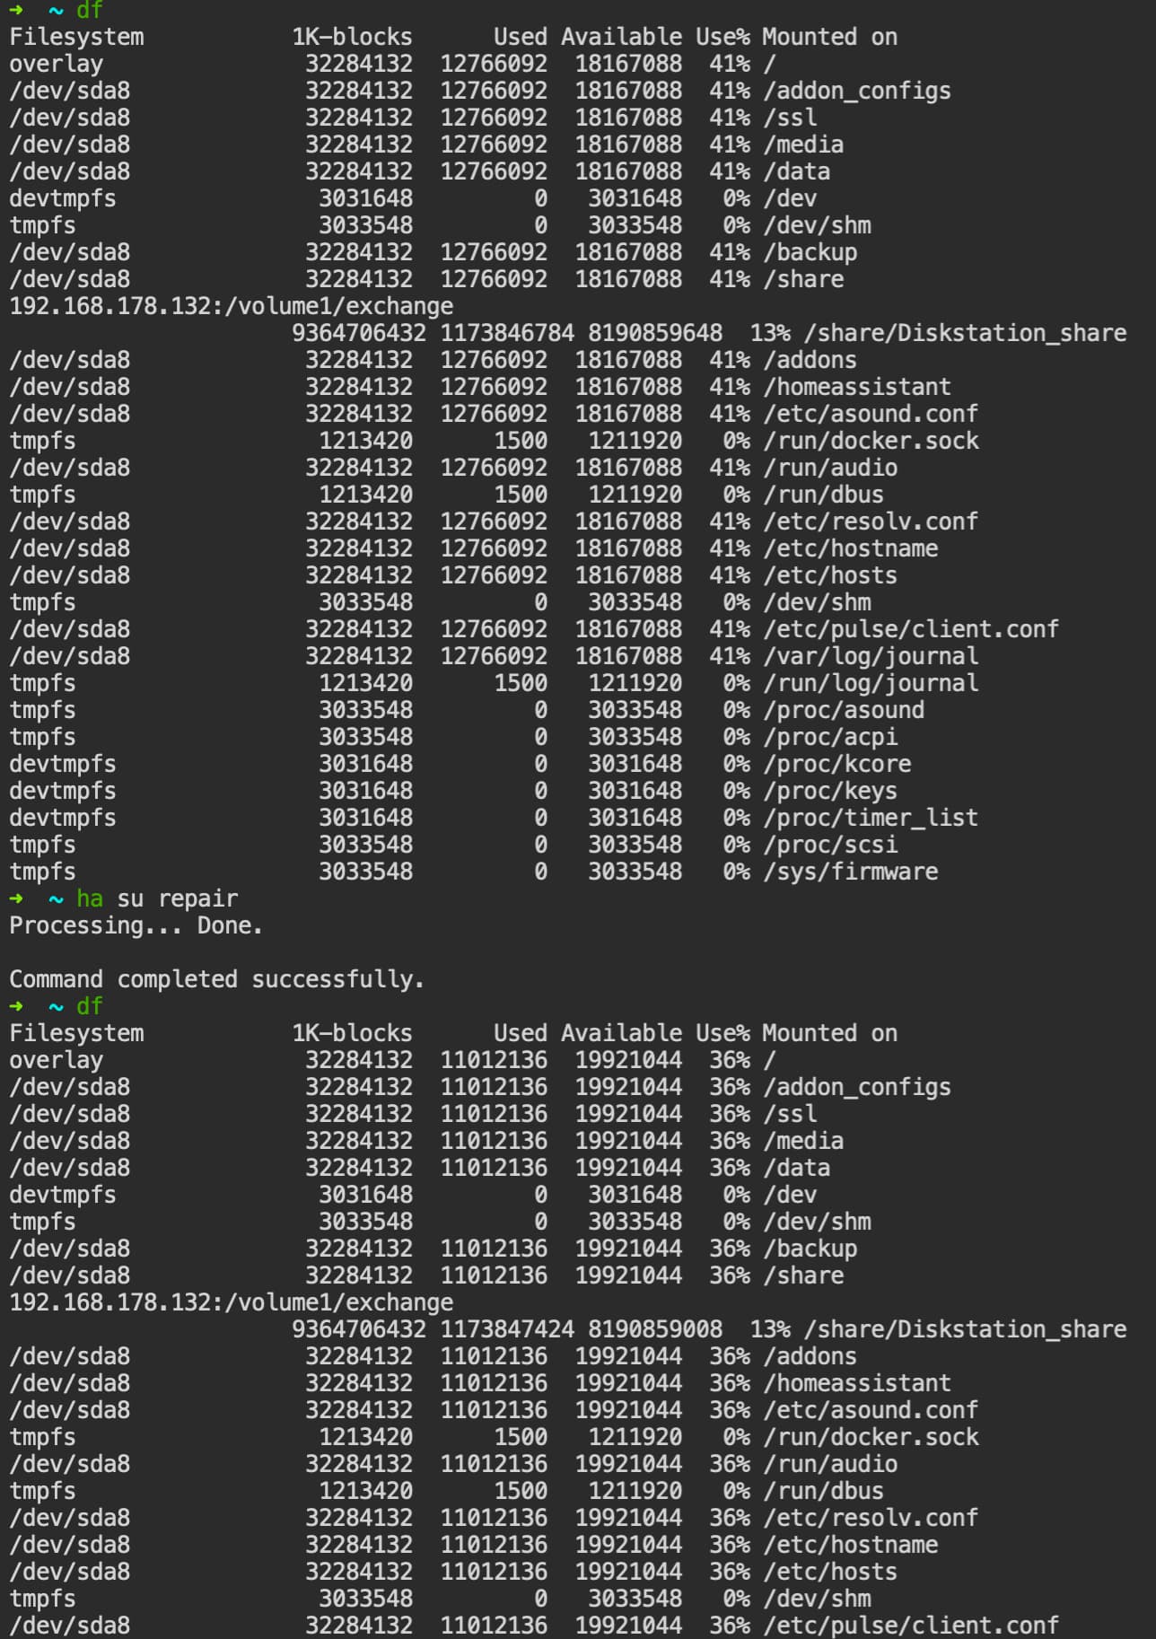Click the 'Processing... Done.' output line
Viewport: 1156px width, 1639px height.
click(136, 925)
